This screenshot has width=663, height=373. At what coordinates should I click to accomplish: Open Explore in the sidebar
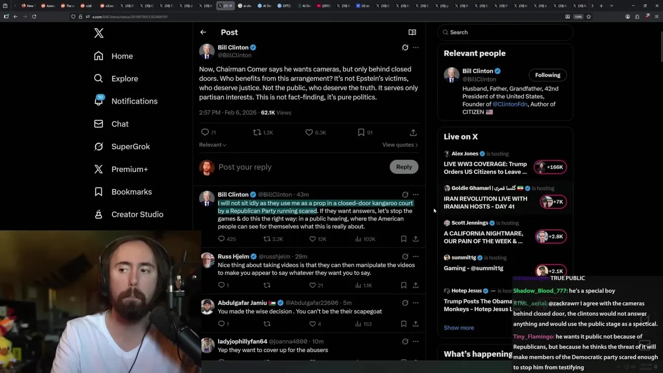point(116,79)
